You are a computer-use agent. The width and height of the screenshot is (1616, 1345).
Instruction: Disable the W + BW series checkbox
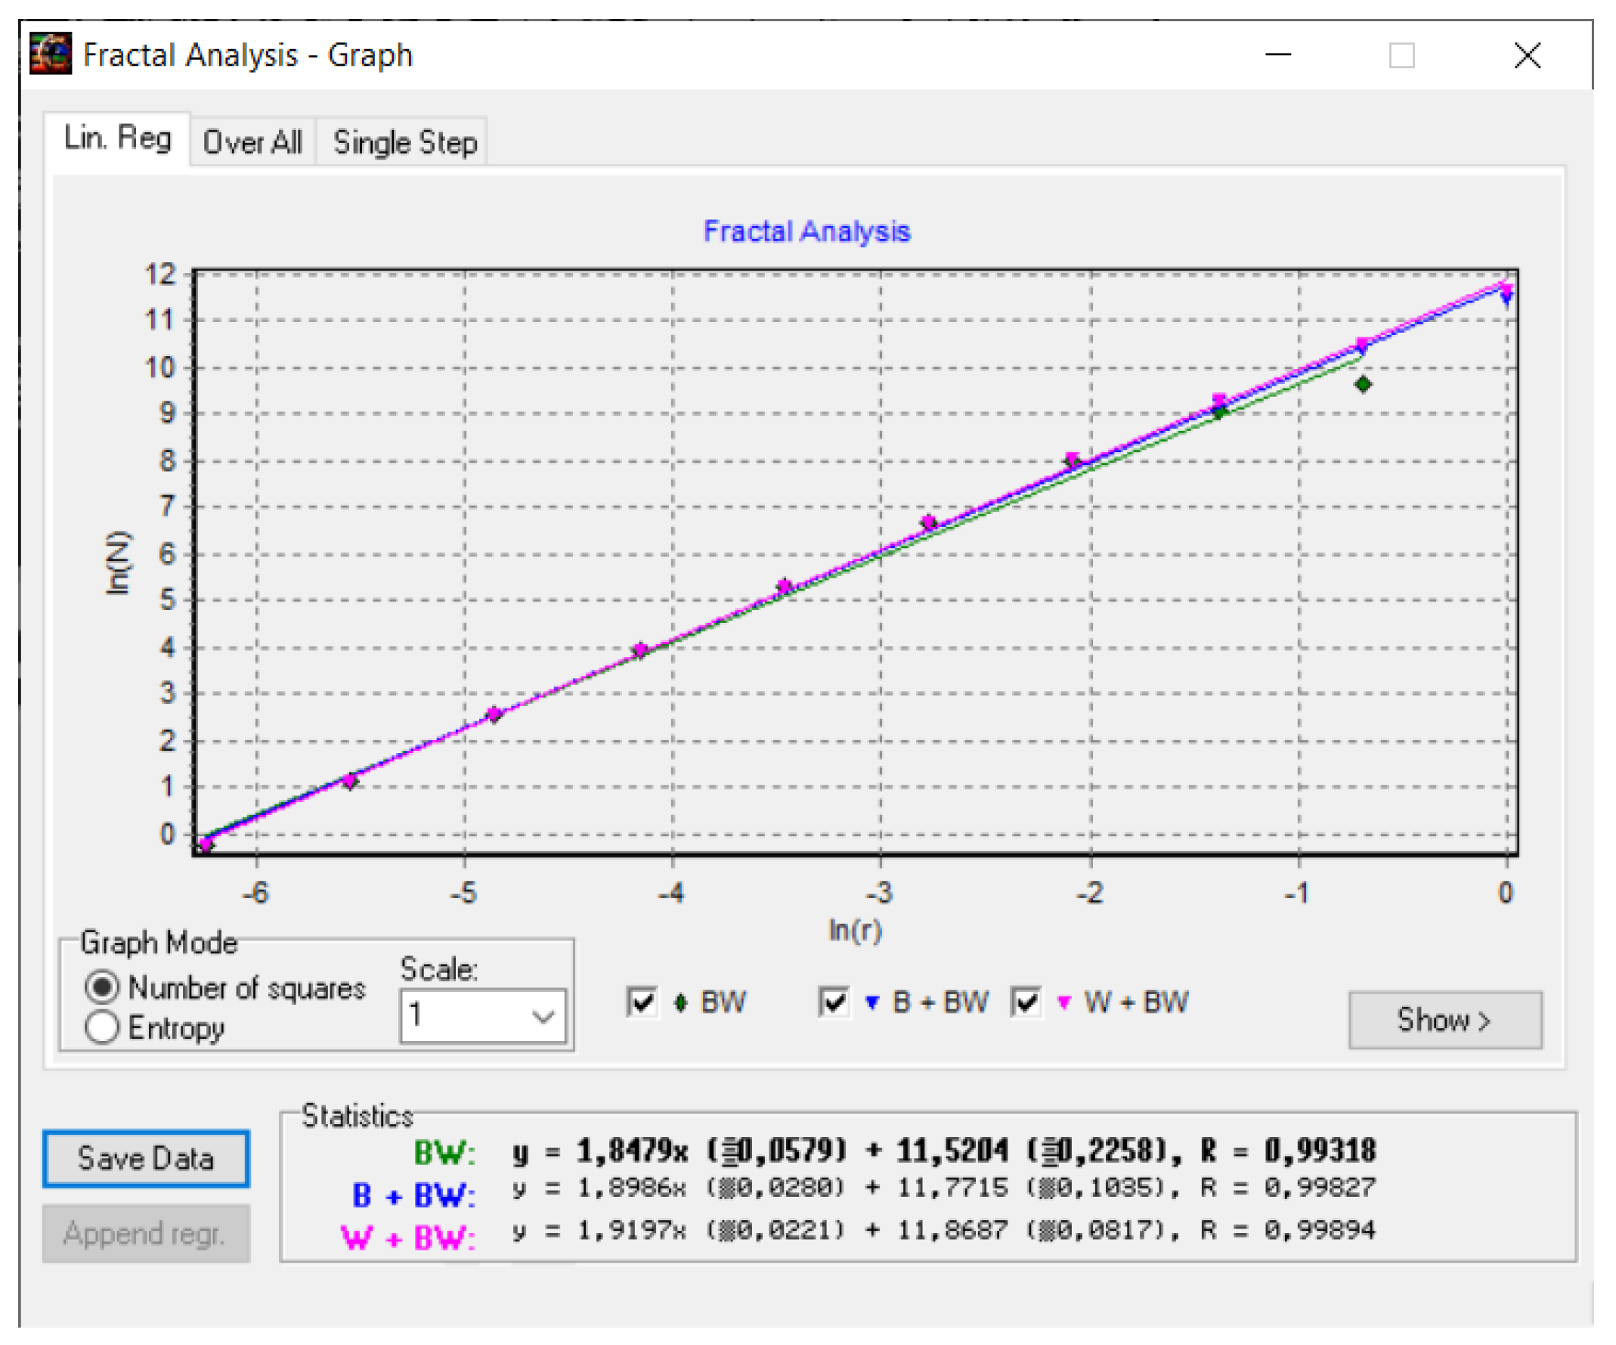(1026, 1003)
